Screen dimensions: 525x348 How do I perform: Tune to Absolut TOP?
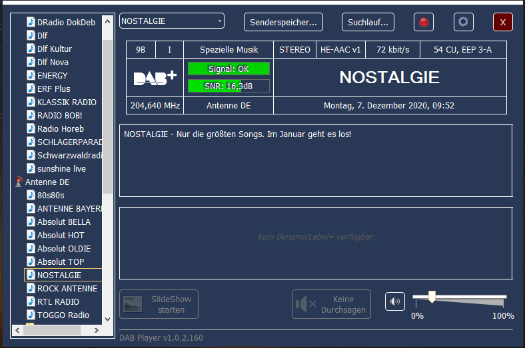point(61,261)
